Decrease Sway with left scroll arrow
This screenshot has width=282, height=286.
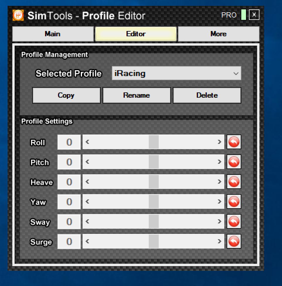87,221
